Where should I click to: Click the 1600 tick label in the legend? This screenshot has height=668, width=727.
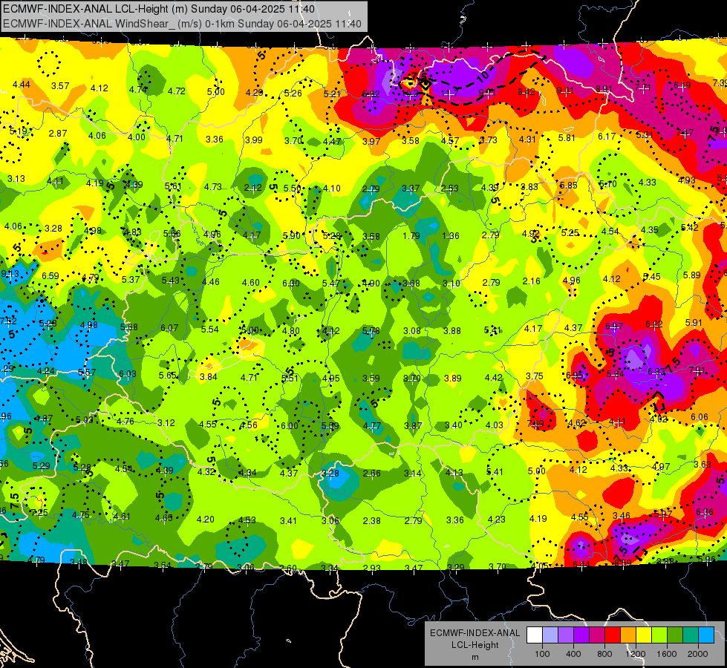tap(667, 654)
